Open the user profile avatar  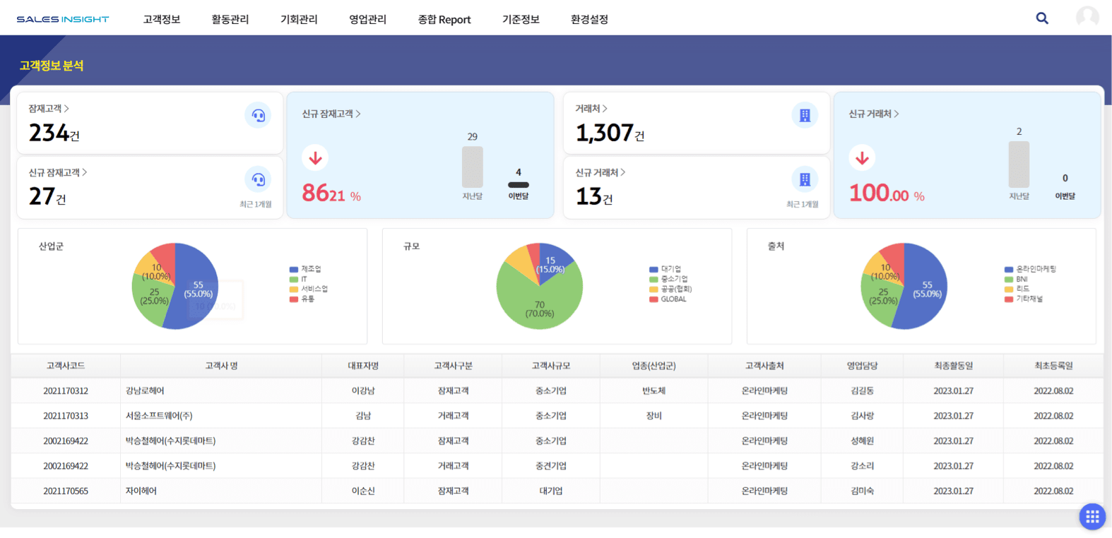[1087, 18]
